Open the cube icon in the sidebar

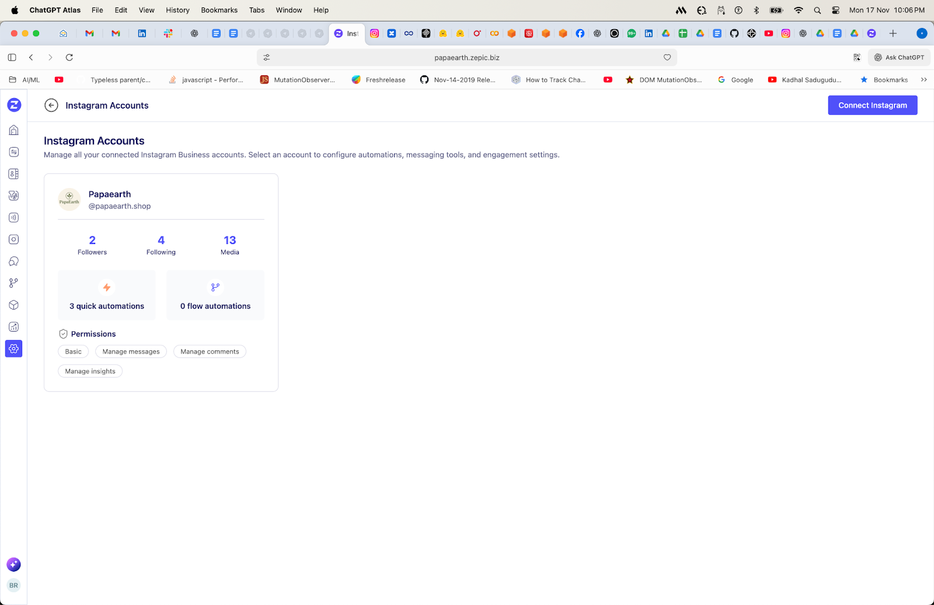click(x=14, y=305)
